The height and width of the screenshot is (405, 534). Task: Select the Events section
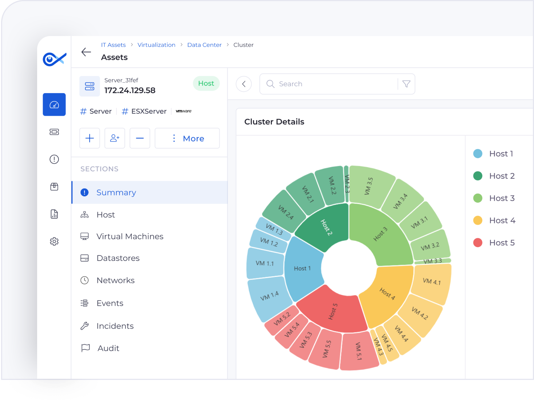[150, 303]
